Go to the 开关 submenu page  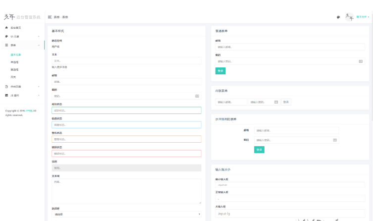coord(13,77)
